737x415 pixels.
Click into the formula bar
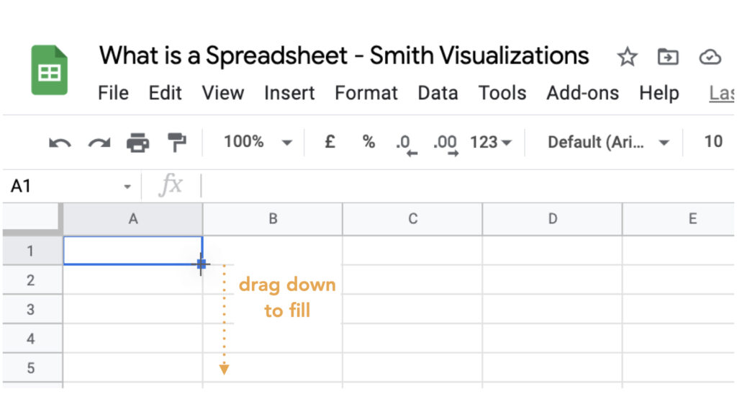click(x=468, y=186)
